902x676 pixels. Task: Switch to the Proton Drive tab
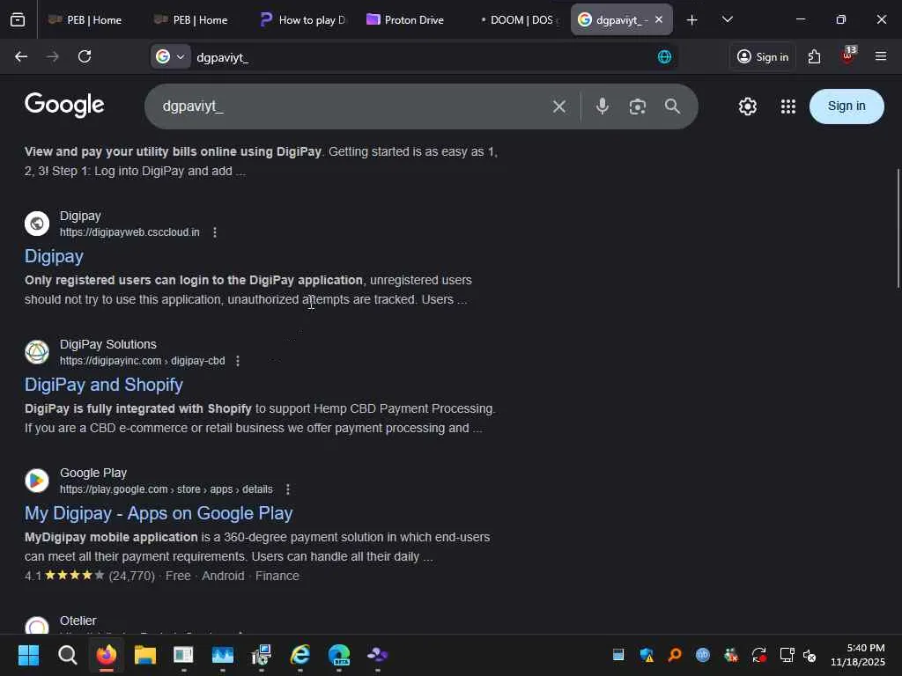tap(406, 20)
